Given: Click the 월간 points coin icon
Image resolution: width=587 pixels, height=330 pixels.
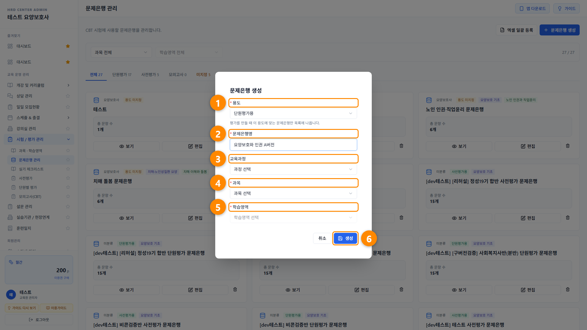Looking at the screenshot, I should click(11, 262).
